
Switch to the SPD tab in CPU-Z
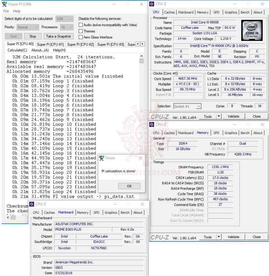pyautogui.click(x=217, y=12)
